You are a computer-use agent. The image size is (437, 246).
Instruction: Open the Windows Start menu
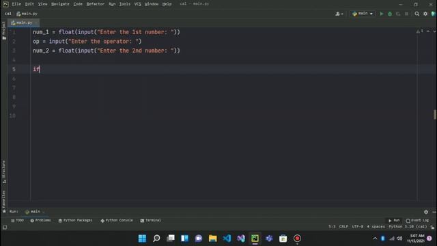click(x=142, y=238)
